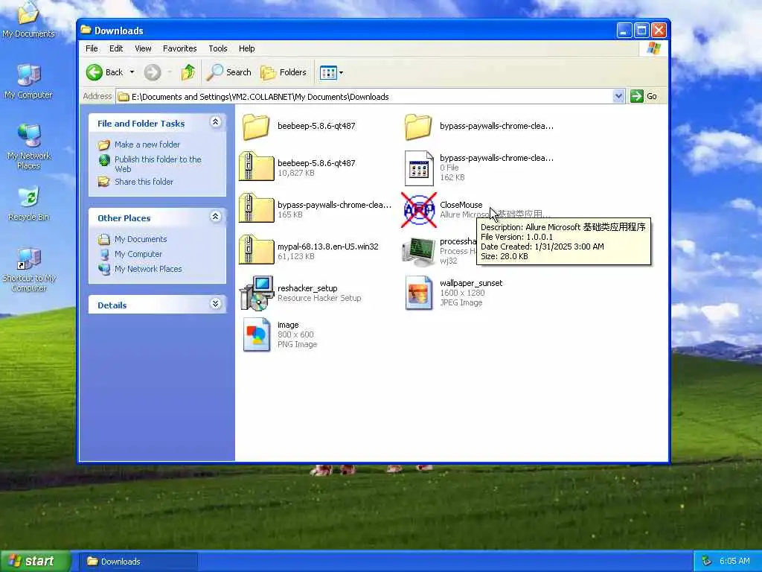Open the Search pane
The width and height of the screenshot is (762, 572).
228,72
